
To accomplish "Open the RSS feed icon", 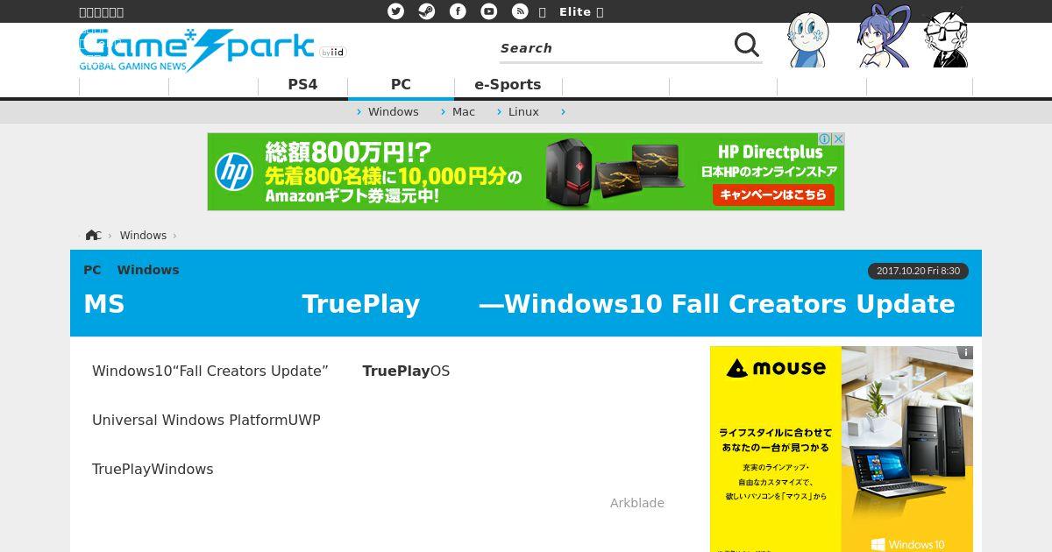I will (520, 11).
